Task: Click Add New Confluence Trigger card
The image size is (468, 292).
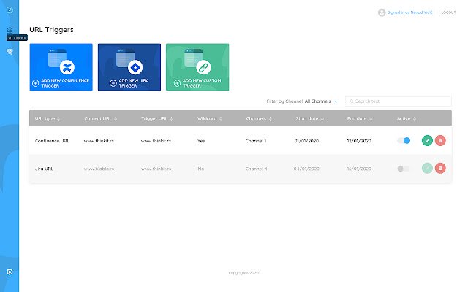Action: pyautogui.click(x=61, y=67)
